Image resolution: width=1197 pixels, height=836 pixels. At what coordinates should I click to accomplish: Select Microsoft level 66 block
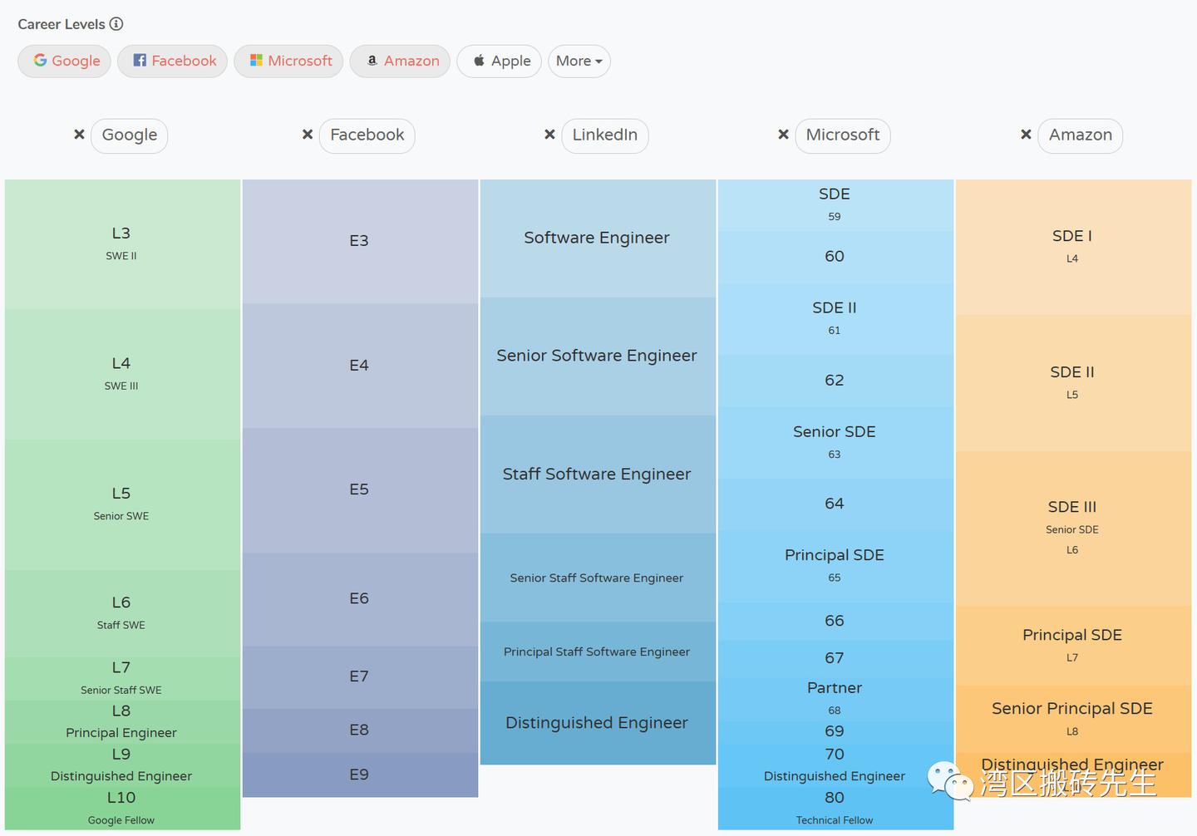coord(835,621)
